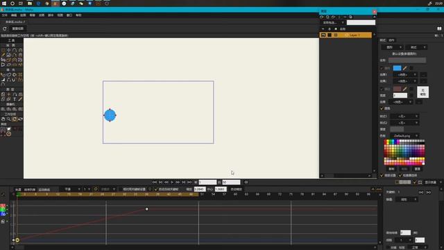Click the red channel icon left of the timeline
The width and height of the screenshot is (444, 250).
[x=3, y=206]
